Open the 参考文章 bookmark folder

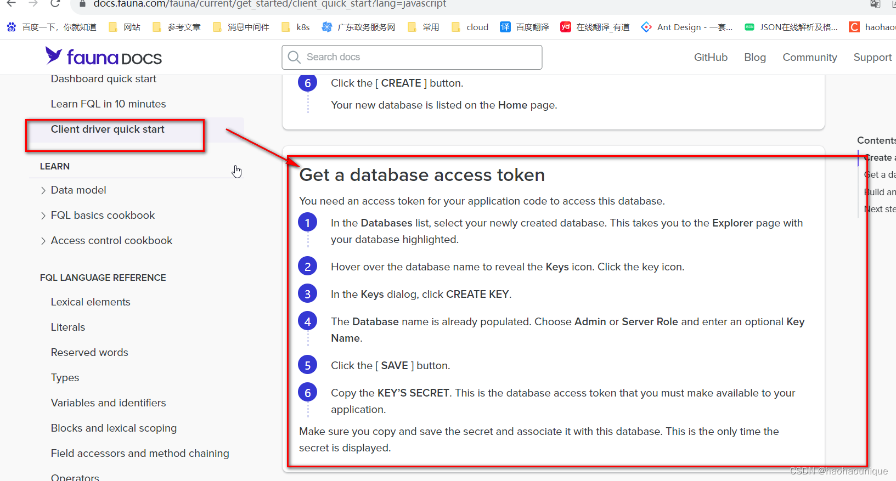(x=177, y=27)
